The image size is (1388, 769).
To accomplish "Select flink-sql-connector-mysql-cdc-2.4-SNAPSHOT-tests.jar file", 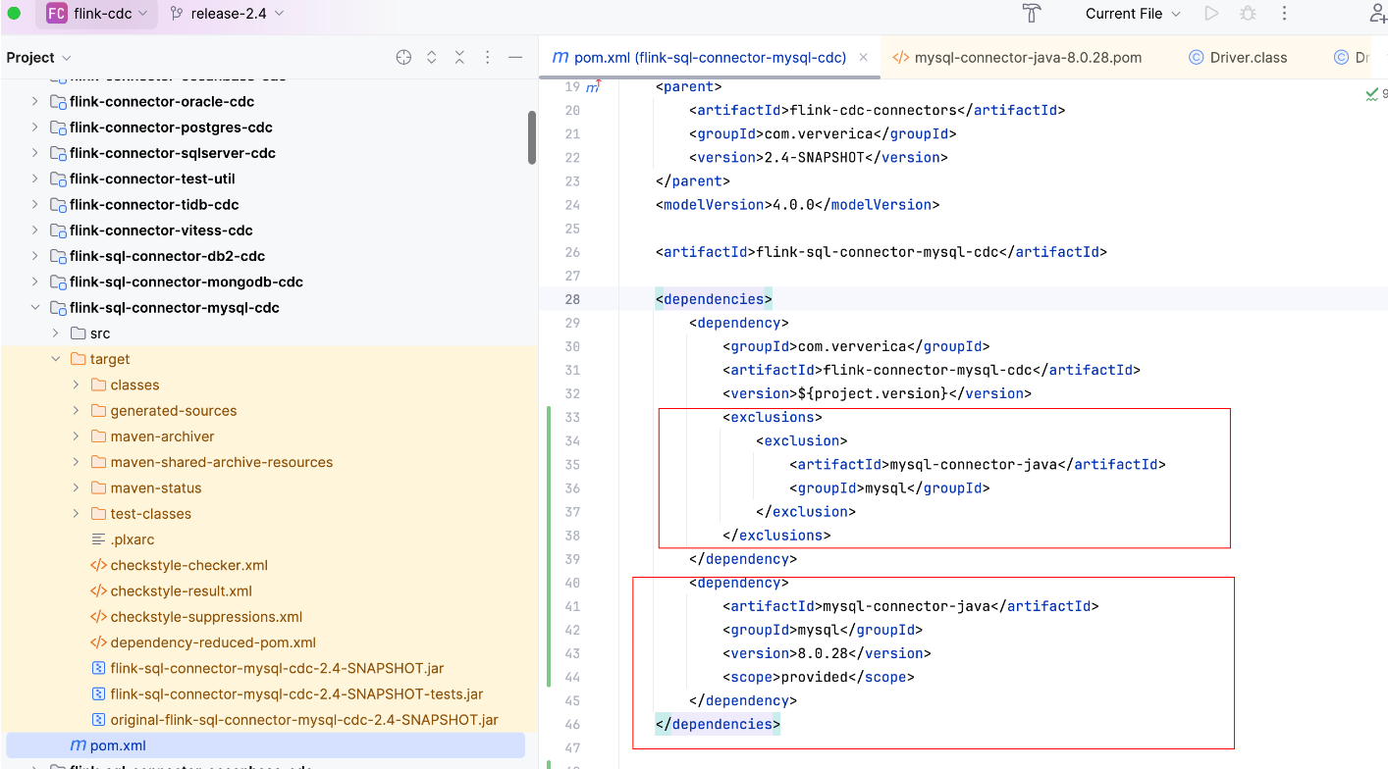I will [x=296, y=694].
